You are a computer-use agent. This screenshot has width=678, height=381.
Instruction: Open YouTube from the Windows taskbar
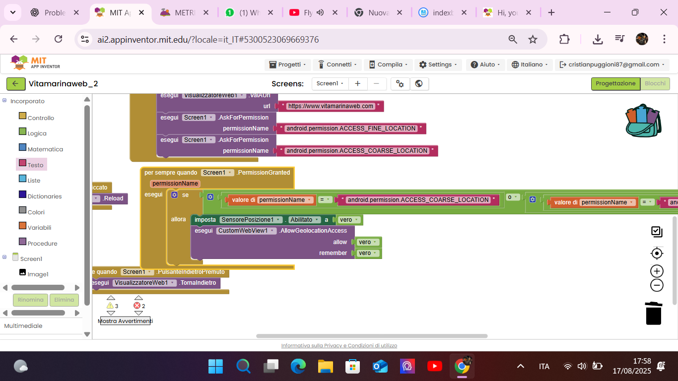434,367
